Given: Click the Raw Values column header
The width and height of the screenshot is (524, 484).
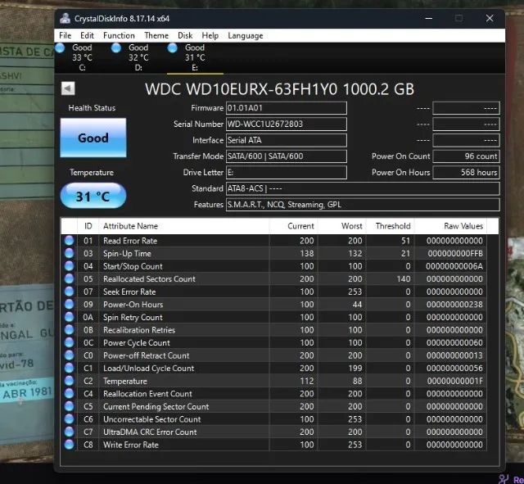Looking at the screenshot, I should (x=451, y=226).
